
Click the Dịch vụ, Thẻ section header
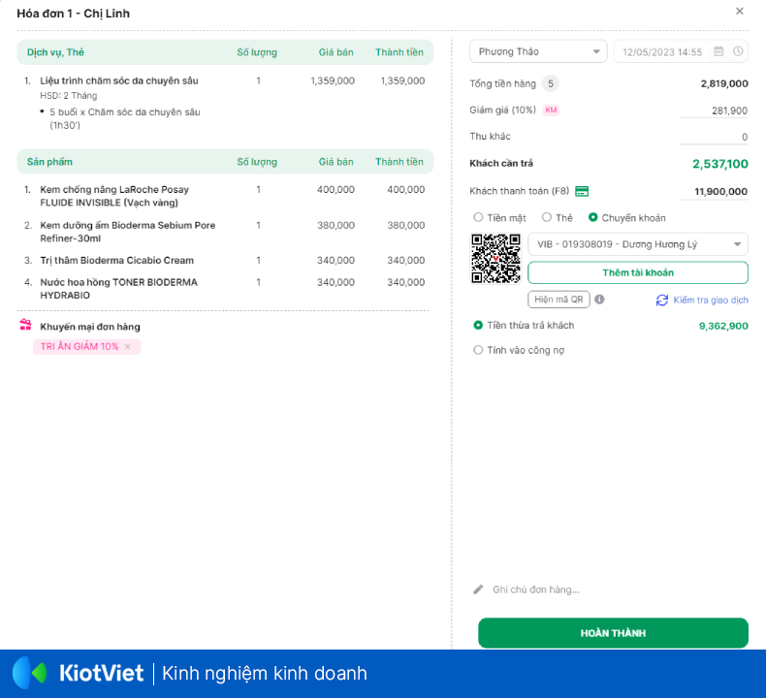(x=55, y=52)
